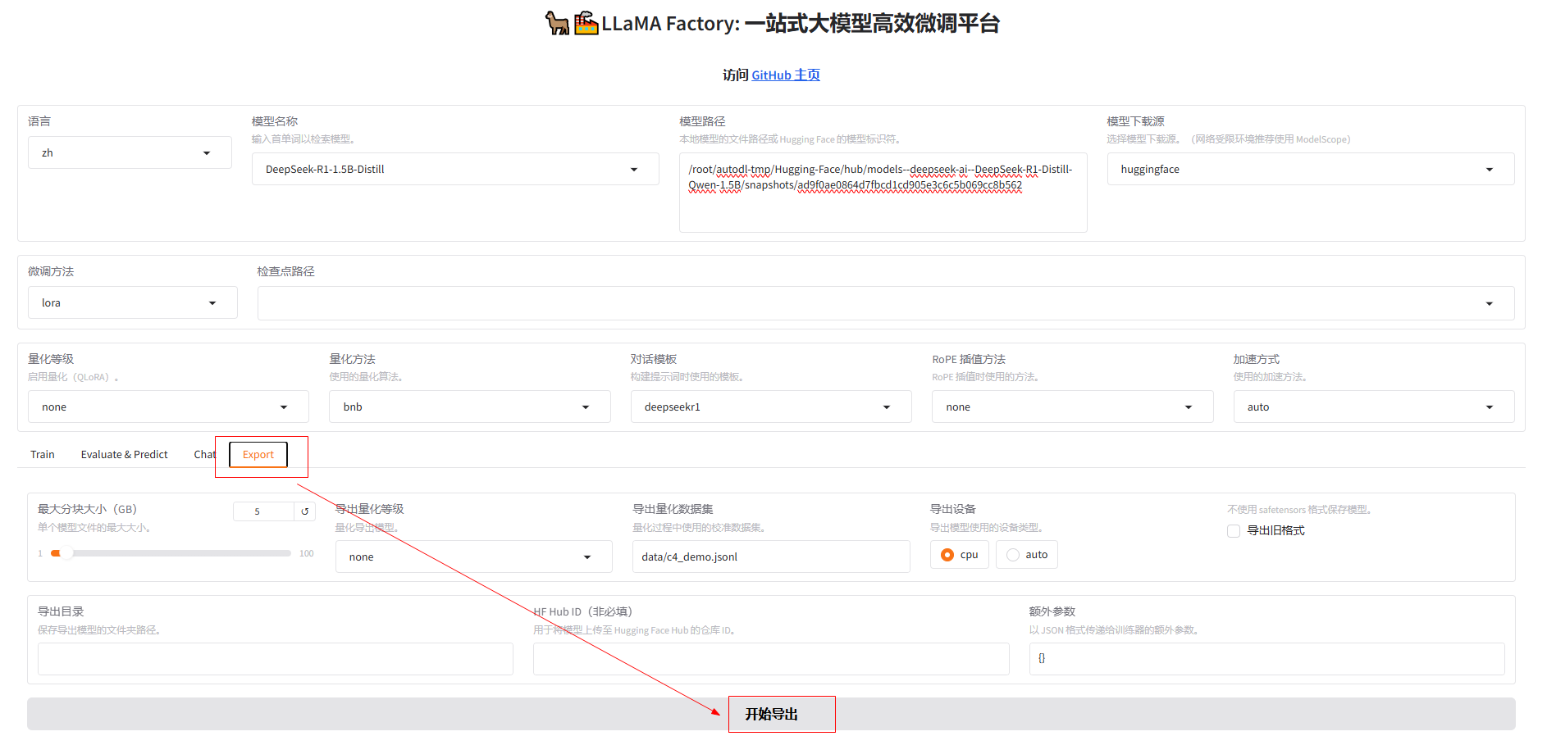Open the 加速方式 auto dropdown
Image resolution: width=1547 pixels, height=736 pixels.
[x=1374, y=407]
